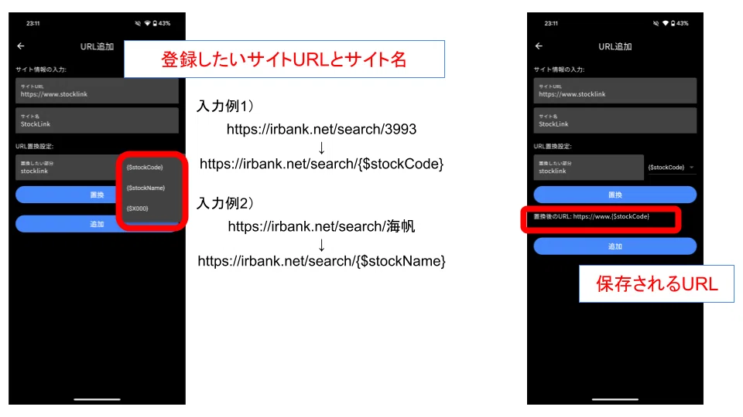The image size is (743, 417).
Task: Click 入力例2) heading
Action: (x=225, y=203)
